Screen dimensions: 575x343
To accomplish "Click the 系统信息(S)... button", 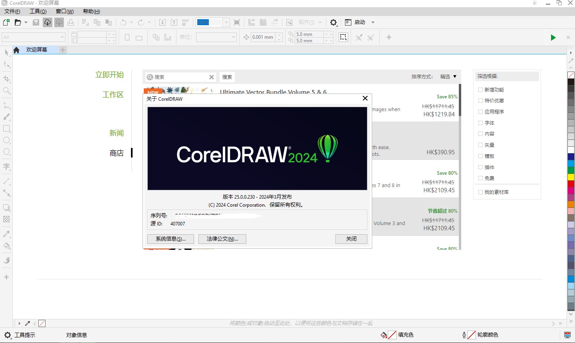I will point(171,239).
